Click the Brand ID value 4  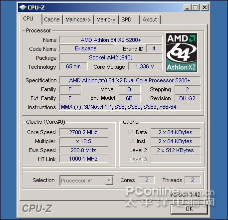[x=154, y=48]
